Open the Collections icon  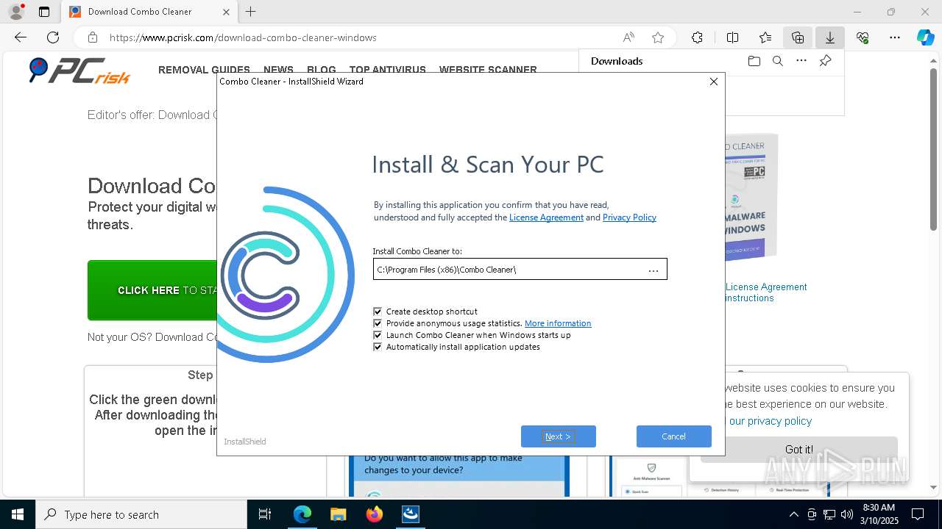798,37
